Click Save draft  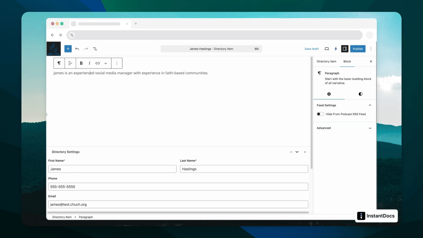coord(311,49)
